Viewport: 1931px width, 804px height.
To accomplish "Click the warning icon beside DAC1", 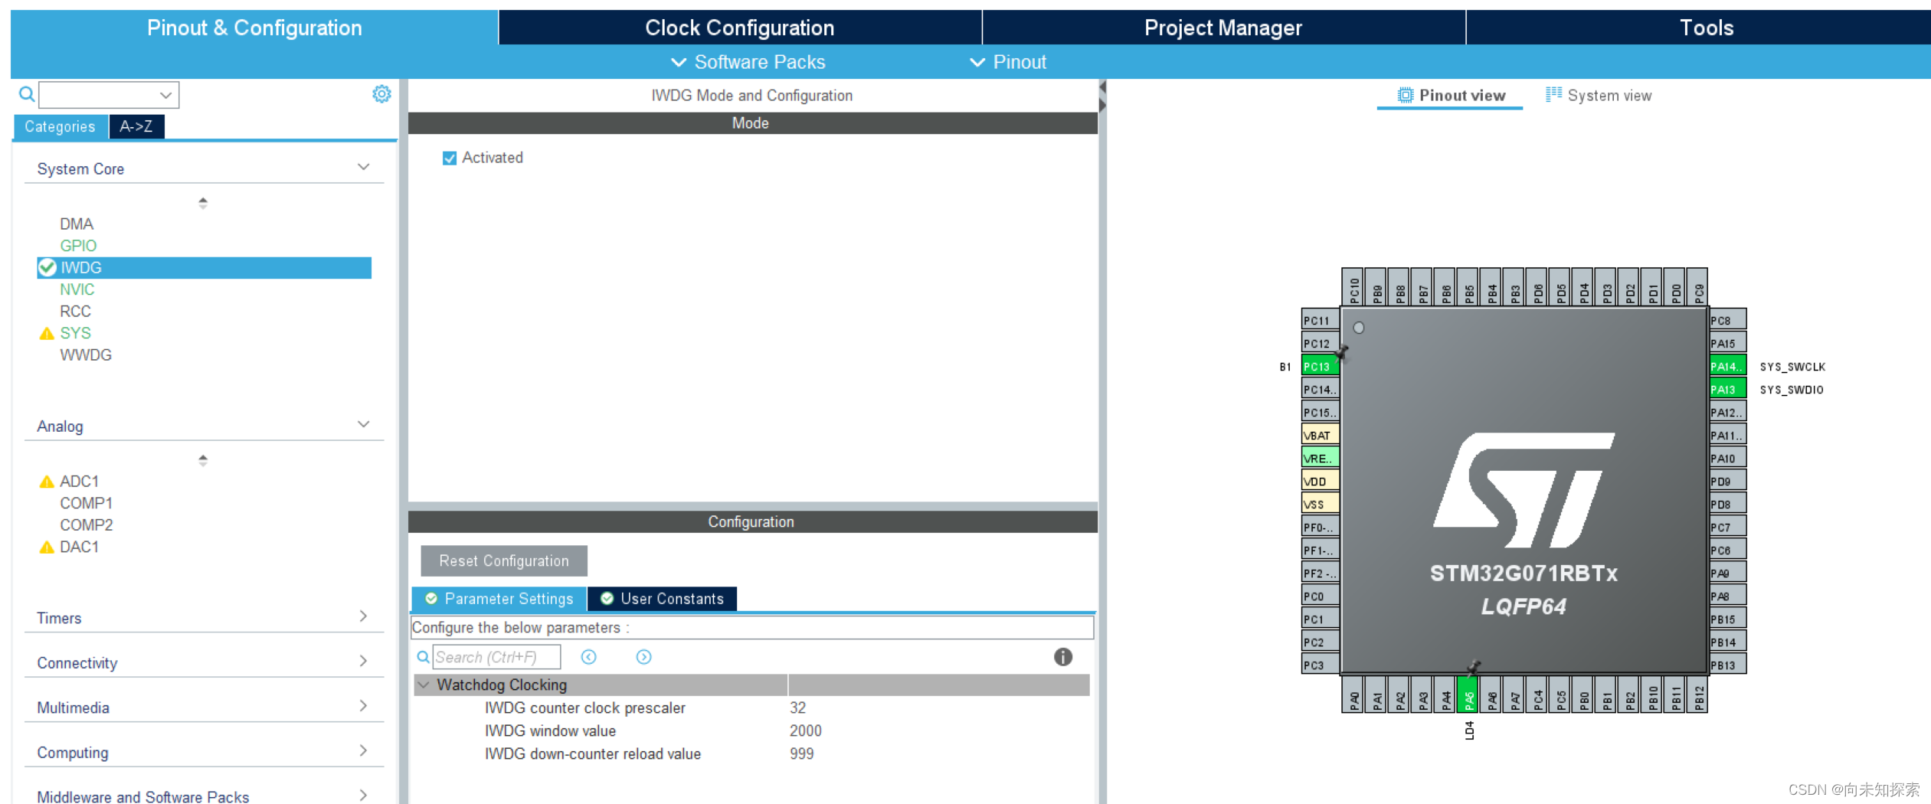I will (47, 547).
